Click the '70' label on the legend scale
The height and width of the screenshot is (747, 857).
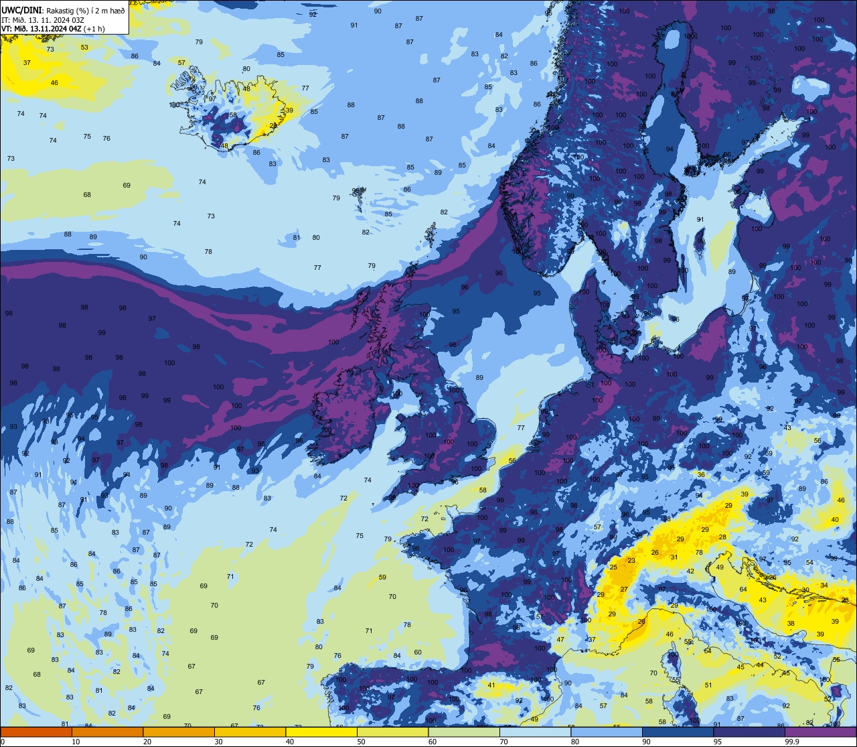coord(503,741)
